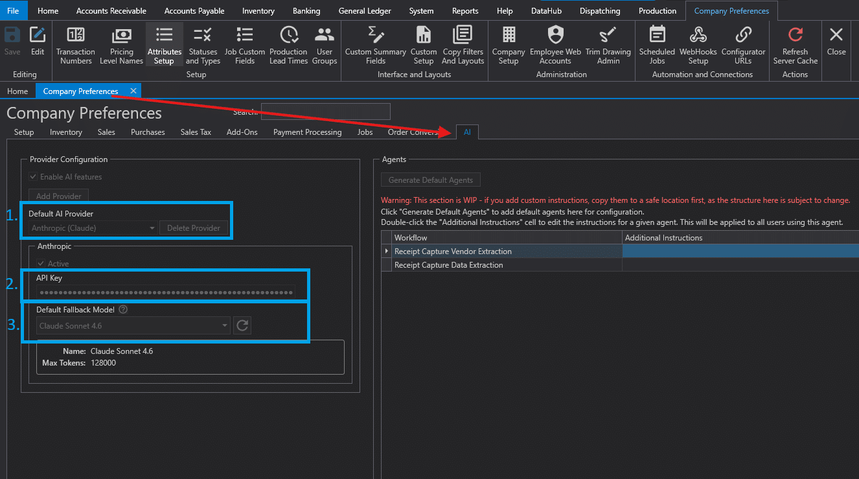Click the Edit ribbon icon
This screenshot has width=859, height=479.
click(38, 41)
